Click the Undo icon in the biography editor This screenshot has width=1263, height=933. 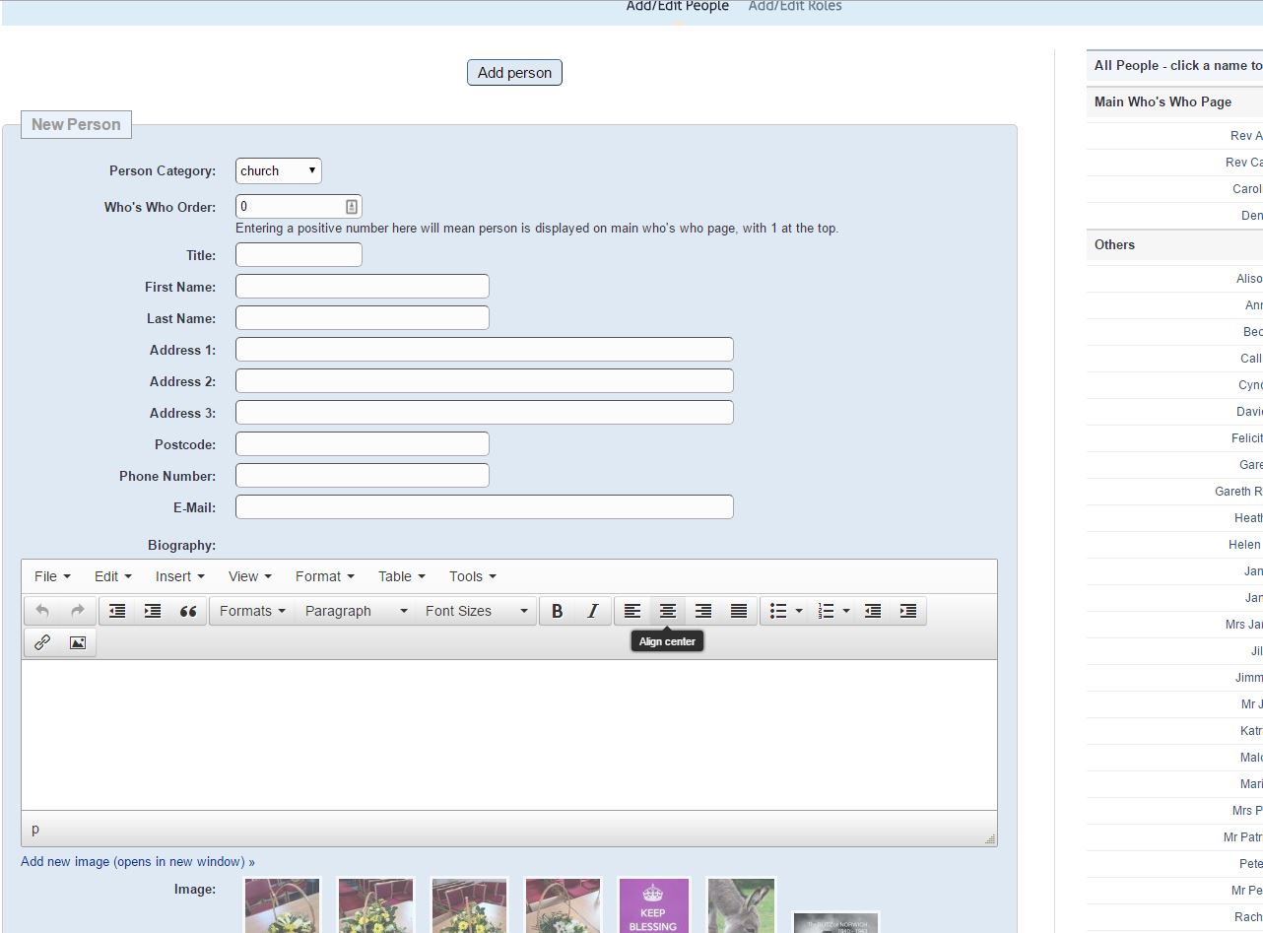click(x=42, y=611)
